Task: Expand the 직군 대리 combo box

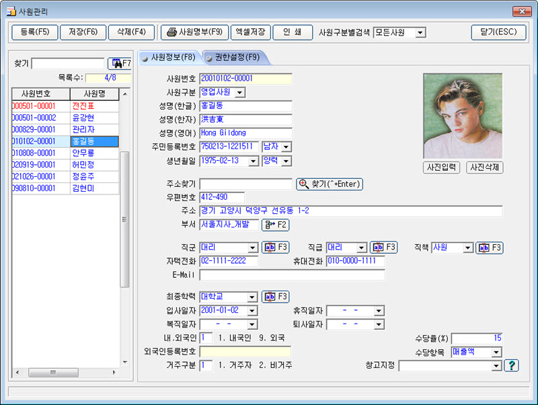Action: [x=253, y=248]
